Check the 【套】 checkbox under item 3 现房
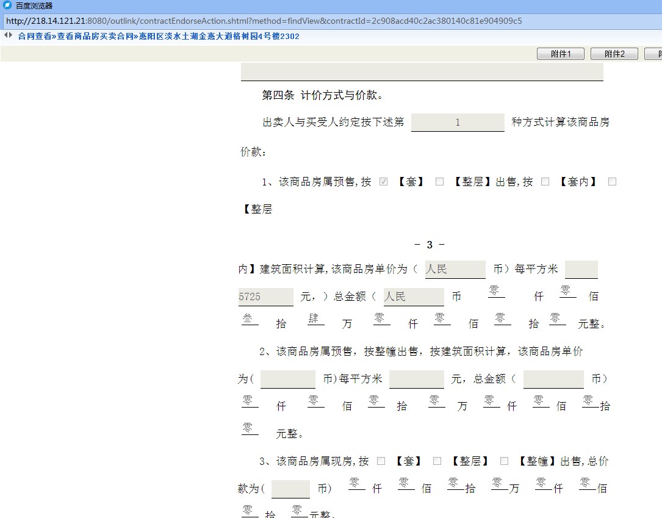The height and width of the screenshot is (518, 662). (x=381, y=461)
